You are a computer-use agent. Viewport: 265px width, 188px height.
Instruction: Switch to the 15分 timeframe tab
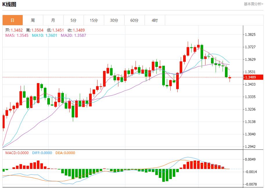click(94, 20)
